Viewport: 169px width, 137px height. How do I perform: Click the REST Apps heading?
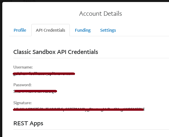(x=28, y=123)
